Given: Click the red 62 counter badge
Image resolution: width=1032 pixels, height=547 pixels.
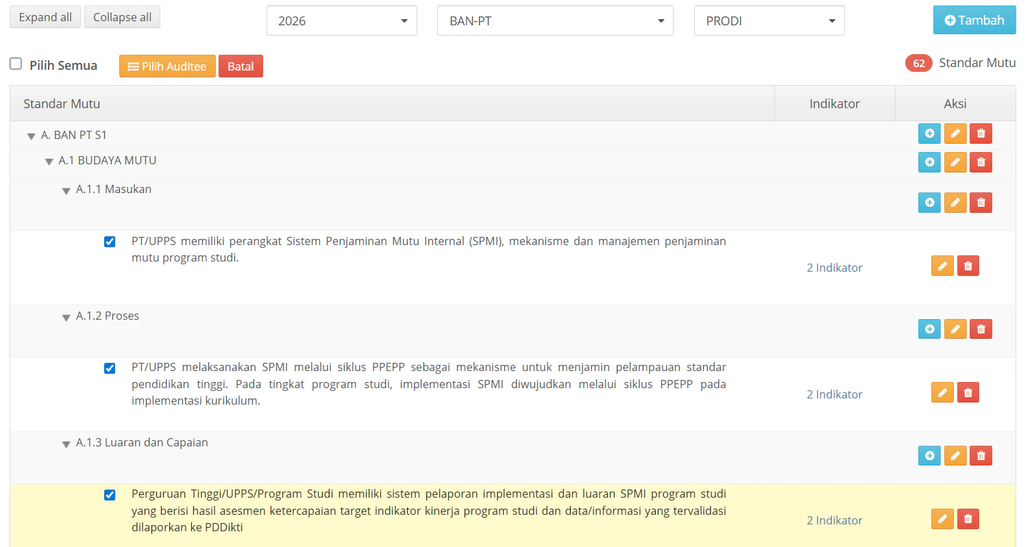Looking at the screenshot, I should pos(918,62).
